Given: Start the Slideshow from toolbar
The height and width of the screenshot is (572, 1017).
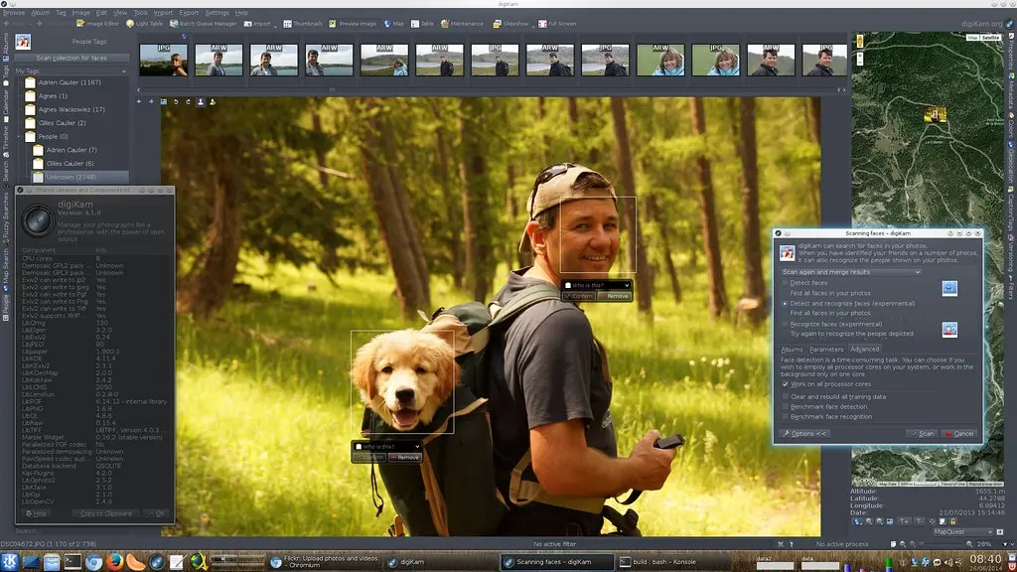Looking at the screenshot, I should pos(510,23).
